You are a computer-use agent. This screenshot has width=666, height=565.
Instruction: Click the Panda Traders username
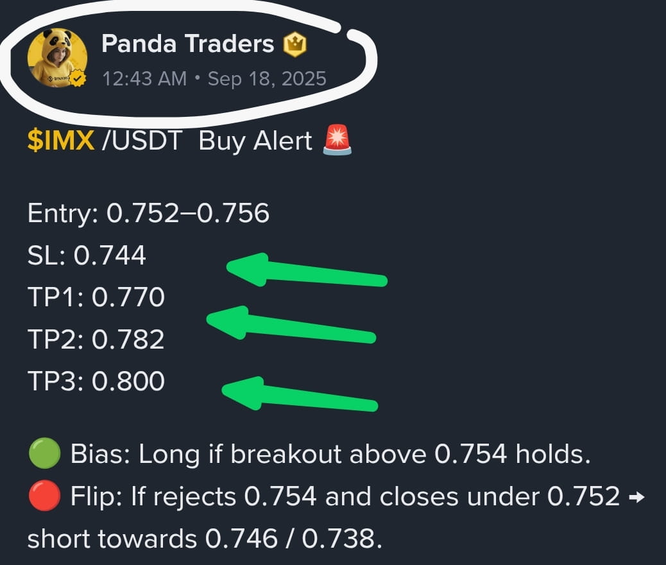pos(188,44)
